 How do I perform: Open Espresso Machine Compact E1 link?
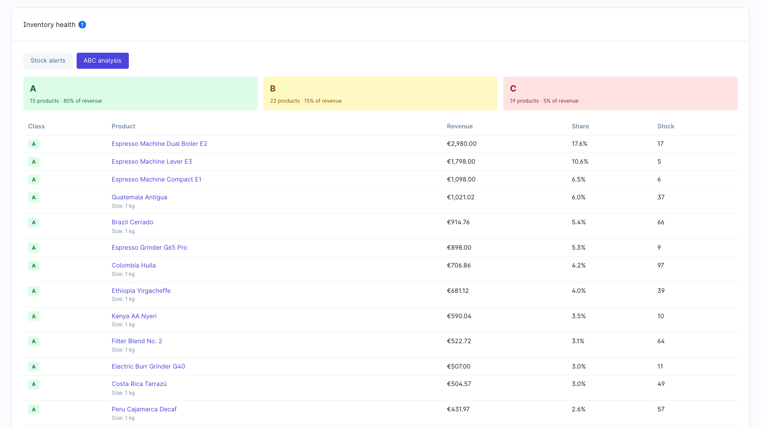click(157, 180)
